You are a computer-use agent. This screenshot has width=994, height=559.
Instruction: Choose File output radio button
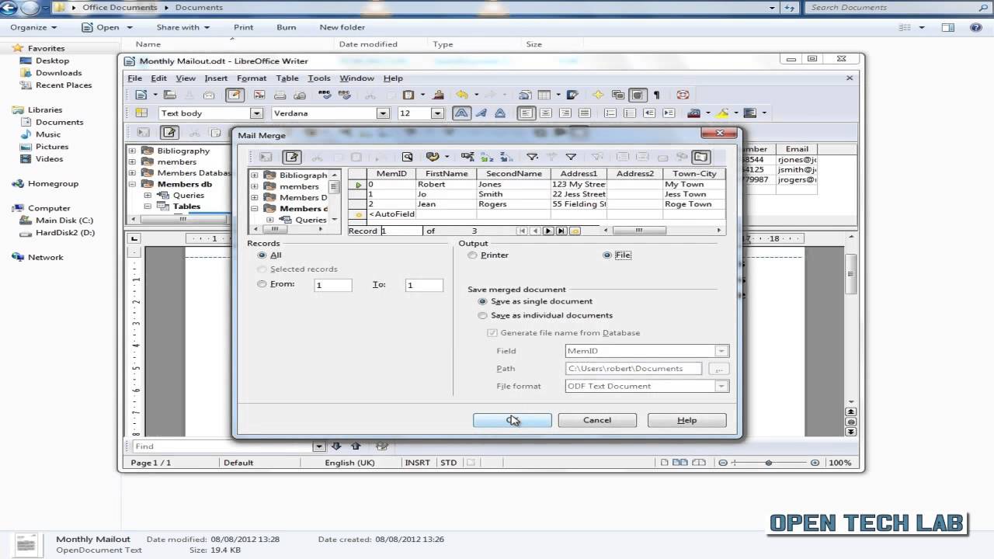coord(607,255)
